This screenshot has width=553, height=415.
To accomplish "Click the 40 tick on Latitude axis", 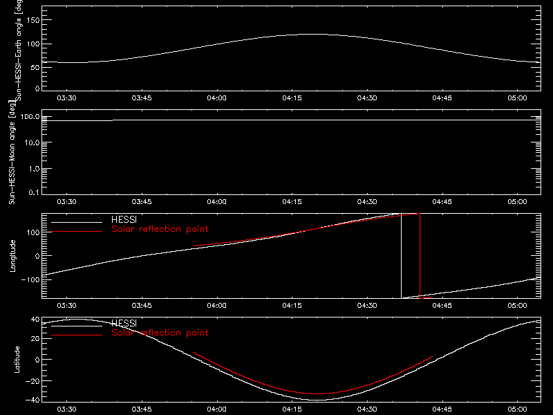I will [35, 320].
